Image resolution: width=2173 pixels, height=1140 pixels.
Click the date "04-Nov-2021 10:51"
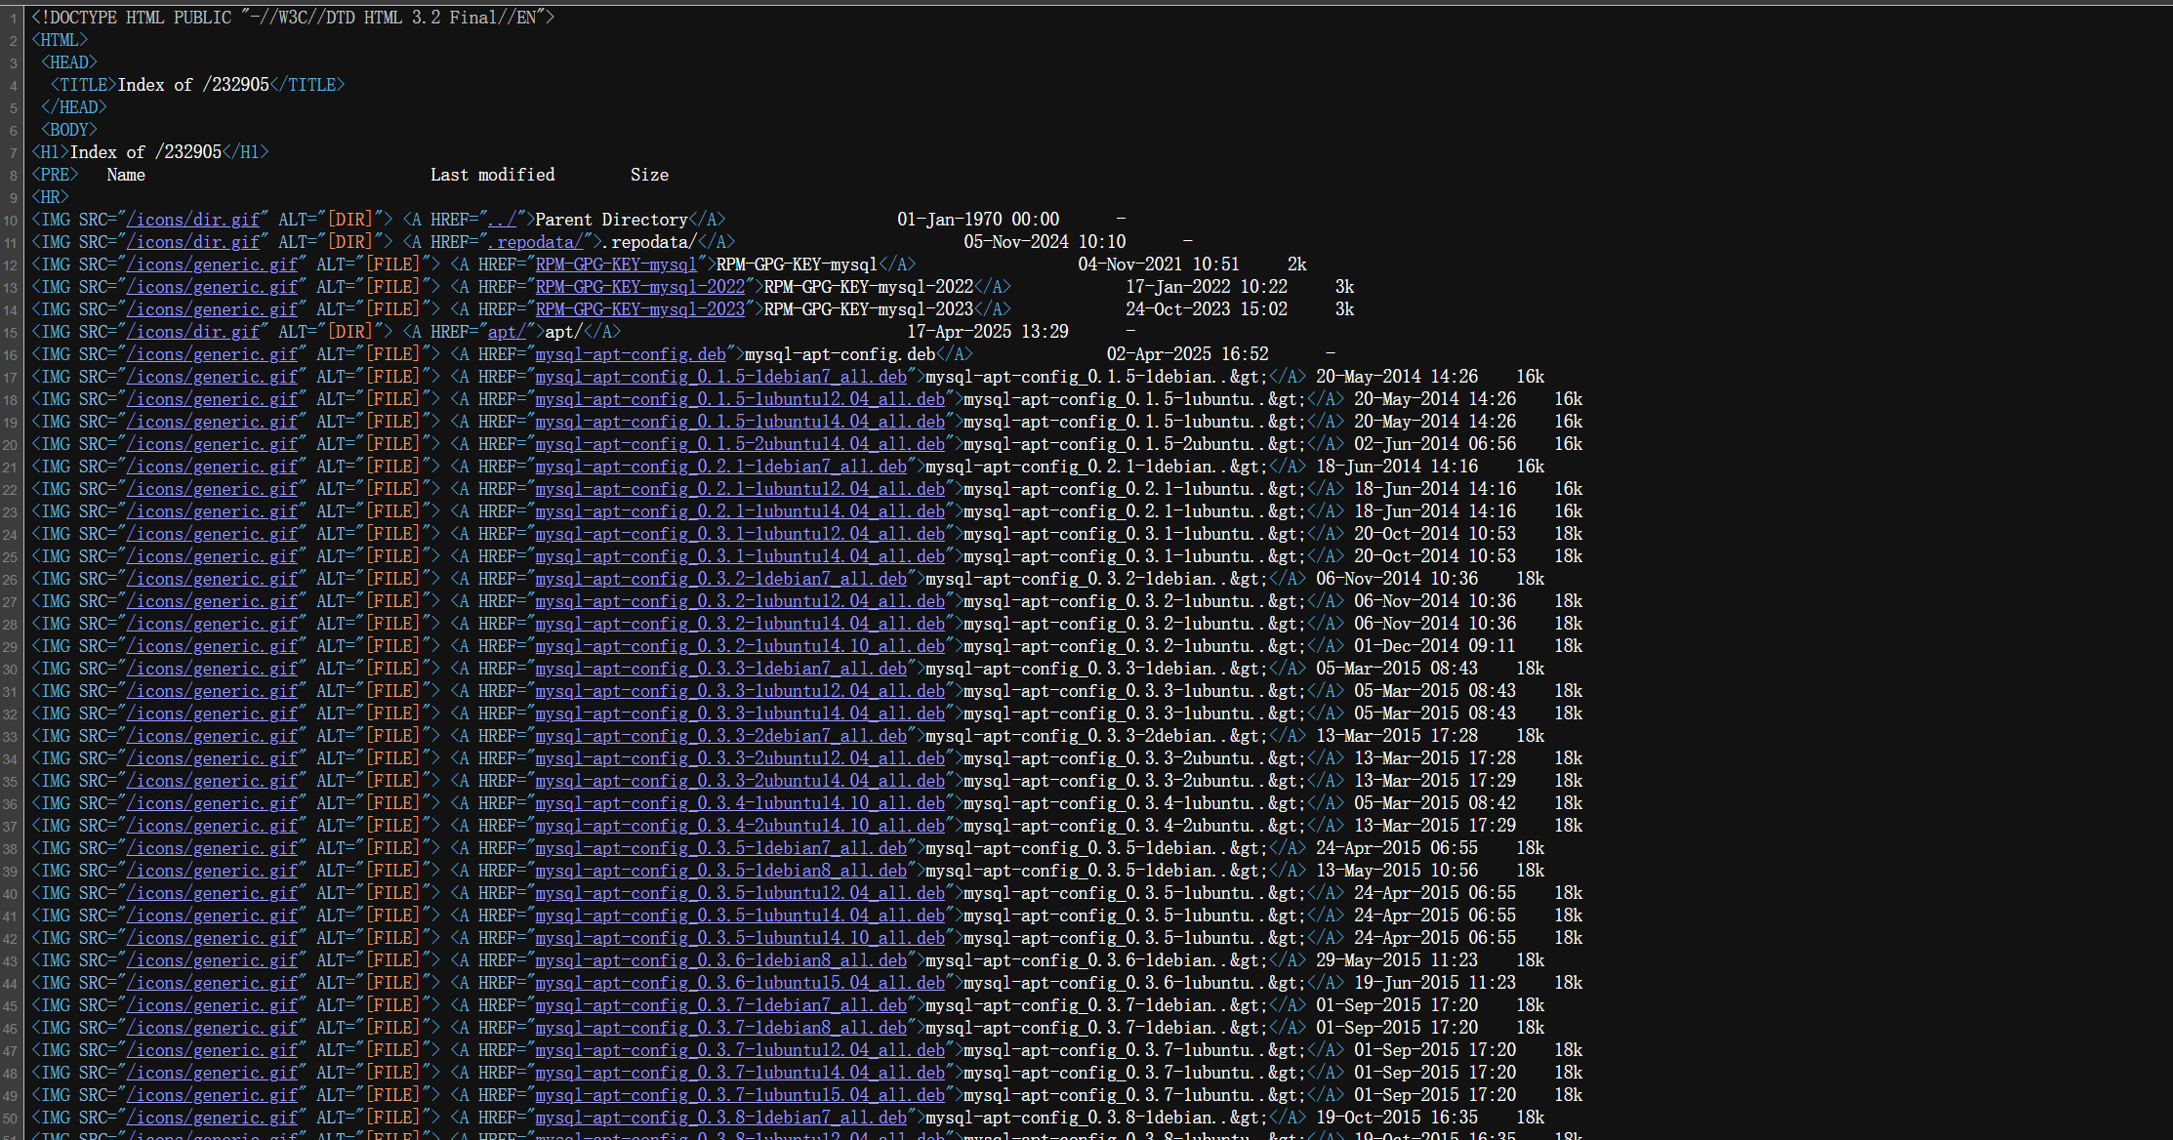coord(1159,265)
